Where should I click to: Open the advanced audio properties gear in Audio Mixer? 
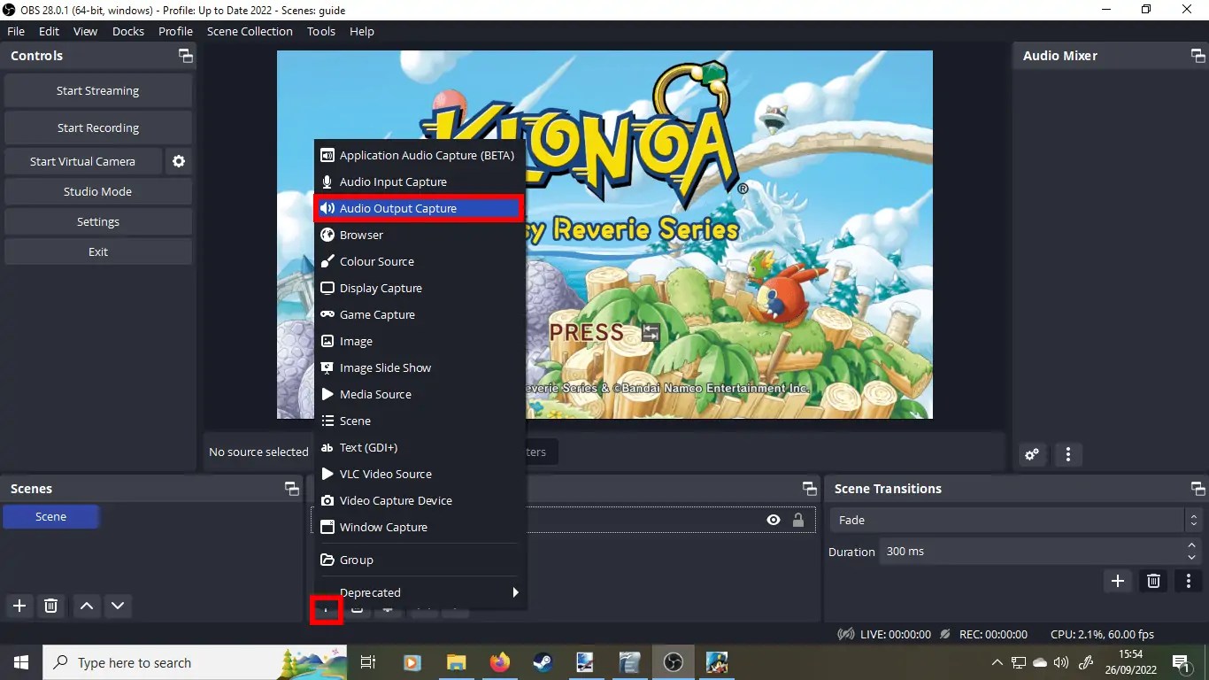pos(1032,454)
